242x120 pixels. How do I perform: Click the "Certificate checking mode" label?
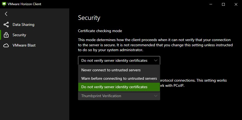point(100,31)
